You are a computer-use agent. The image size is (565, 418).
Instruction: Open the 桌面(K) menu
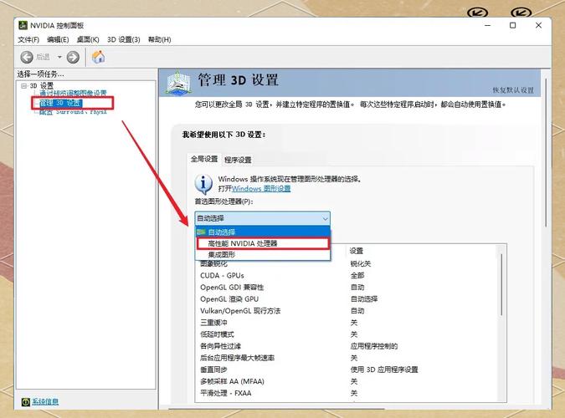88,39
